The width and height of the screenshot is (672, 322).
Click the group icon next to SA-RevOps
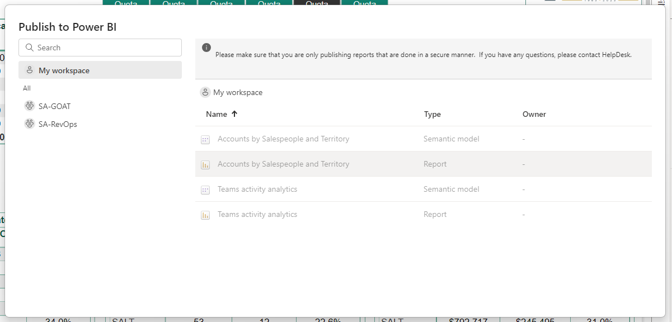point(30,124)
